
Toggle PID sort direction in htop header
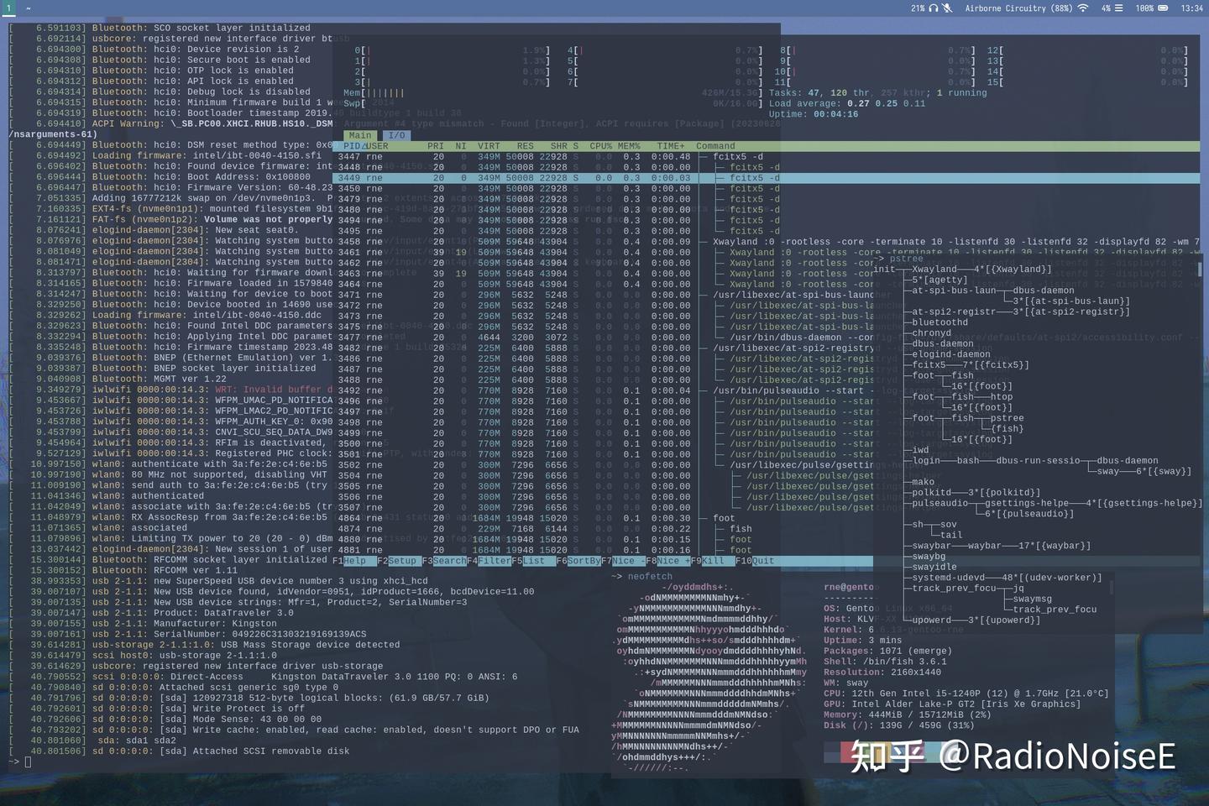pyautogui.click(x=354, y=145)
